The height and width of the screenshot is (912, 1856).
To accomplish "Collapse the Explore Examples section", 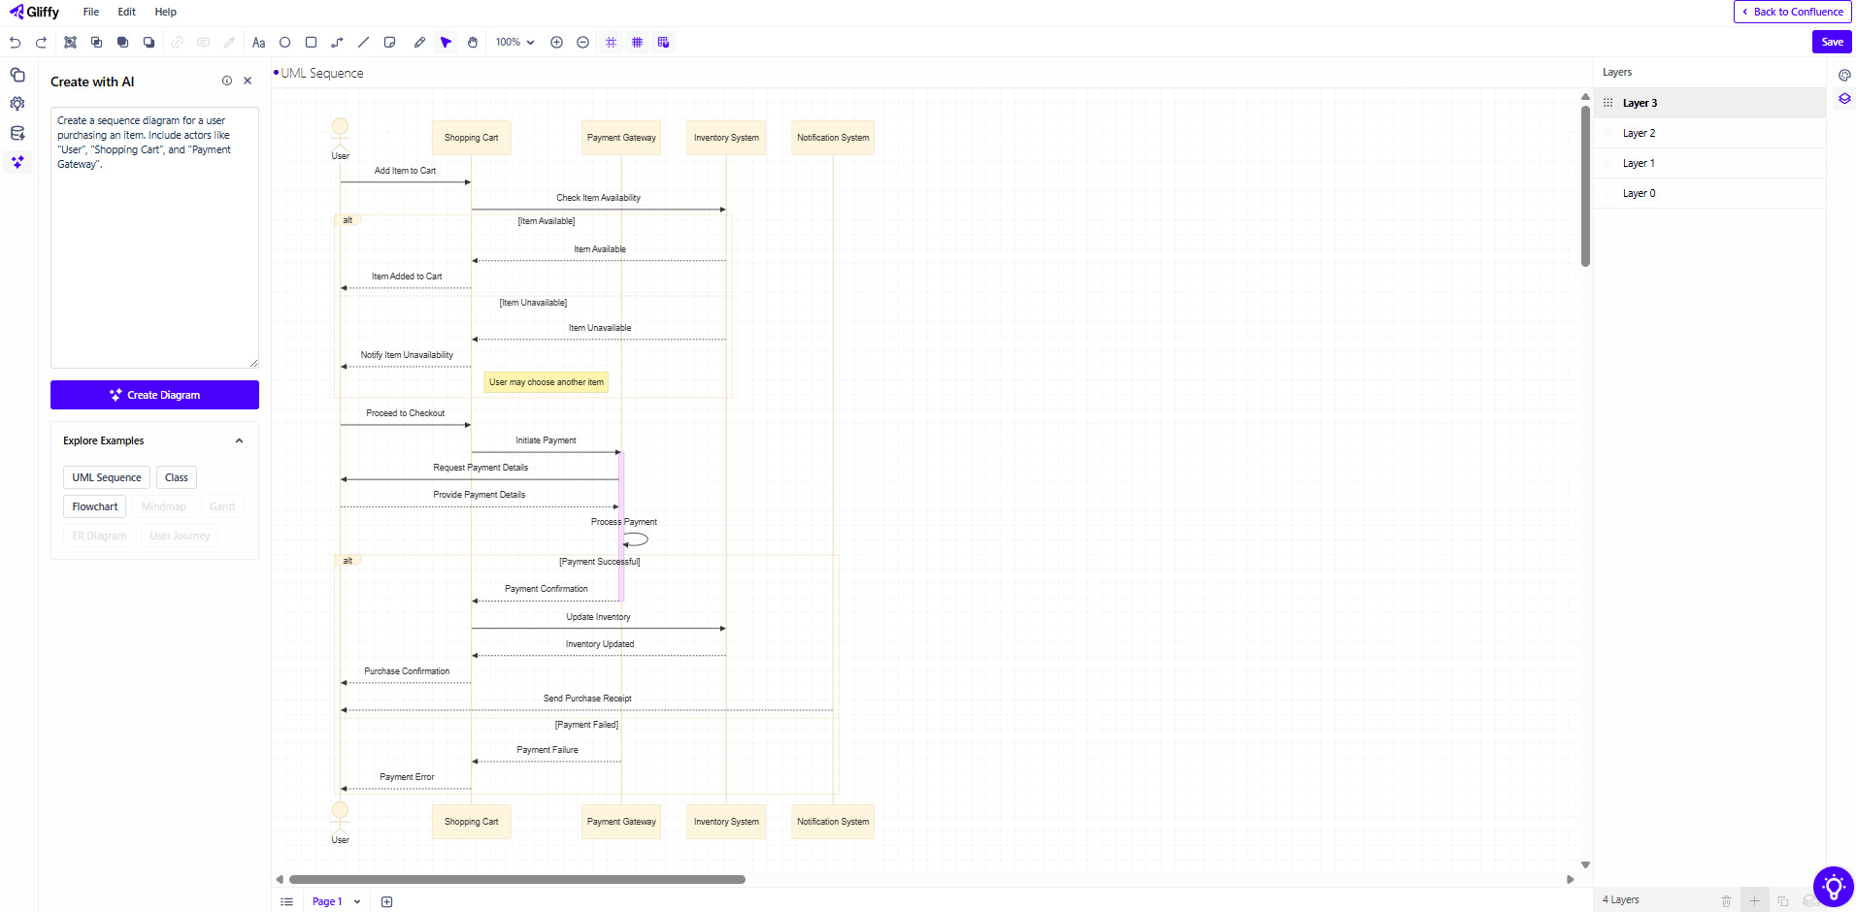I will click(x=239, y=440).
